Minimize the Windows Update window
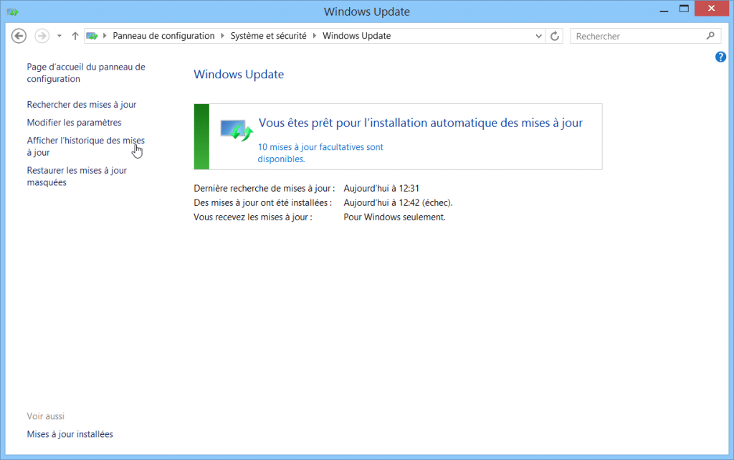Viewport: 734px width, 460px height. click(x=664, y=10)
